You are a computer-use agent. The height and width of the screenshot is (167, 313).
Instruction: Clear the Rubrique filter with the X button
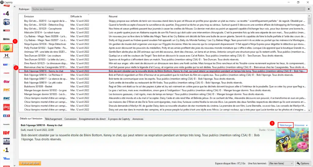pyautogui.click(x=309, y=9)
